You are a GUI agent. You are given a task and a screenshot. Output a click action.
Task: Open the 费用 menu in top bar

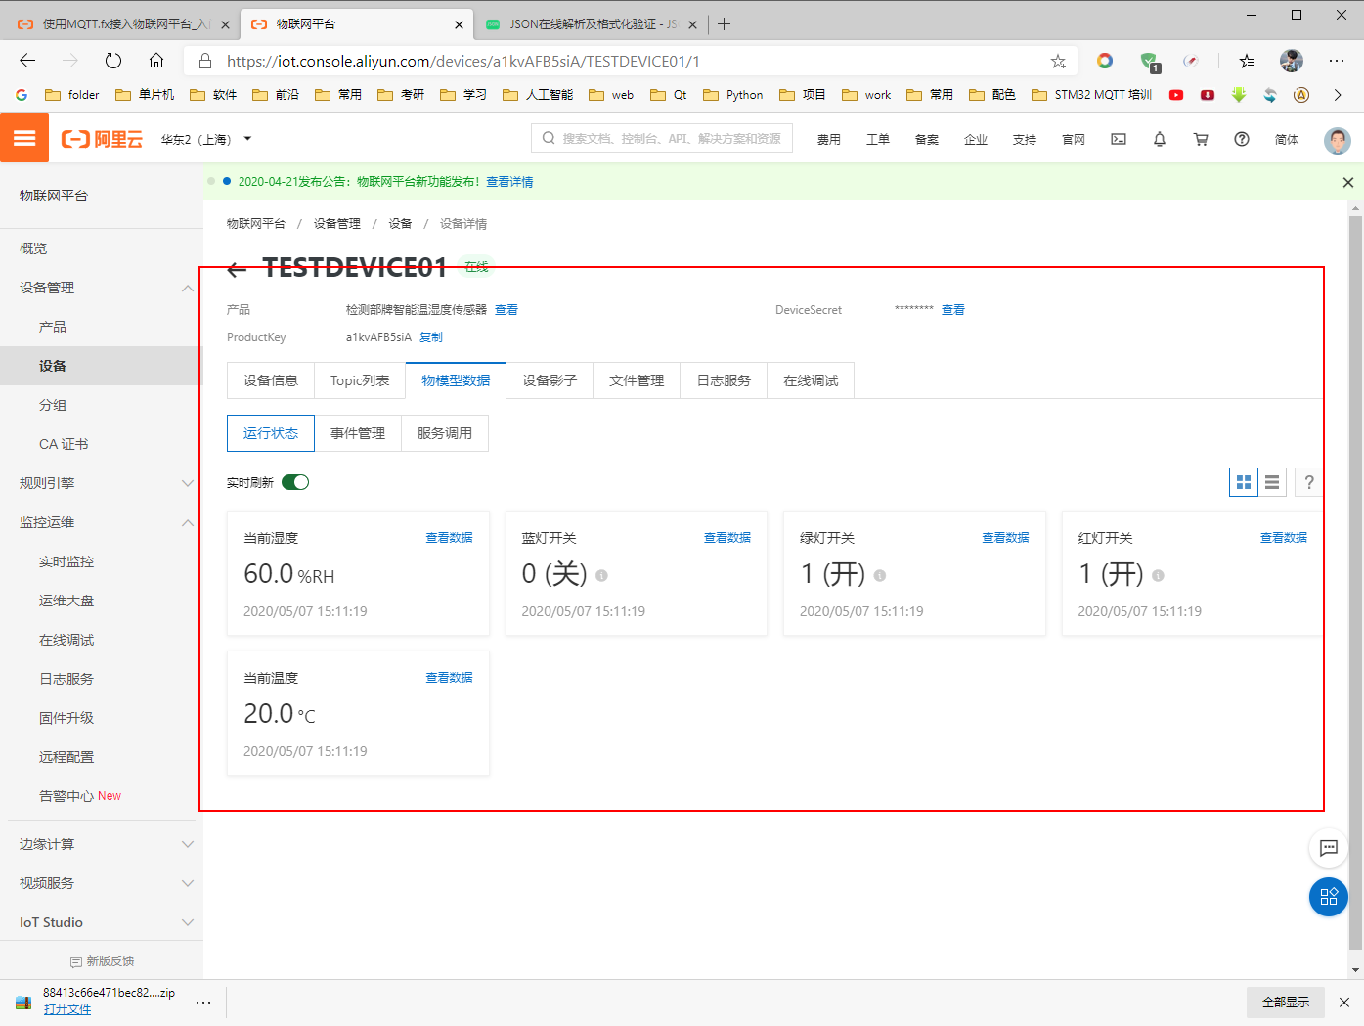pos(829,139)
